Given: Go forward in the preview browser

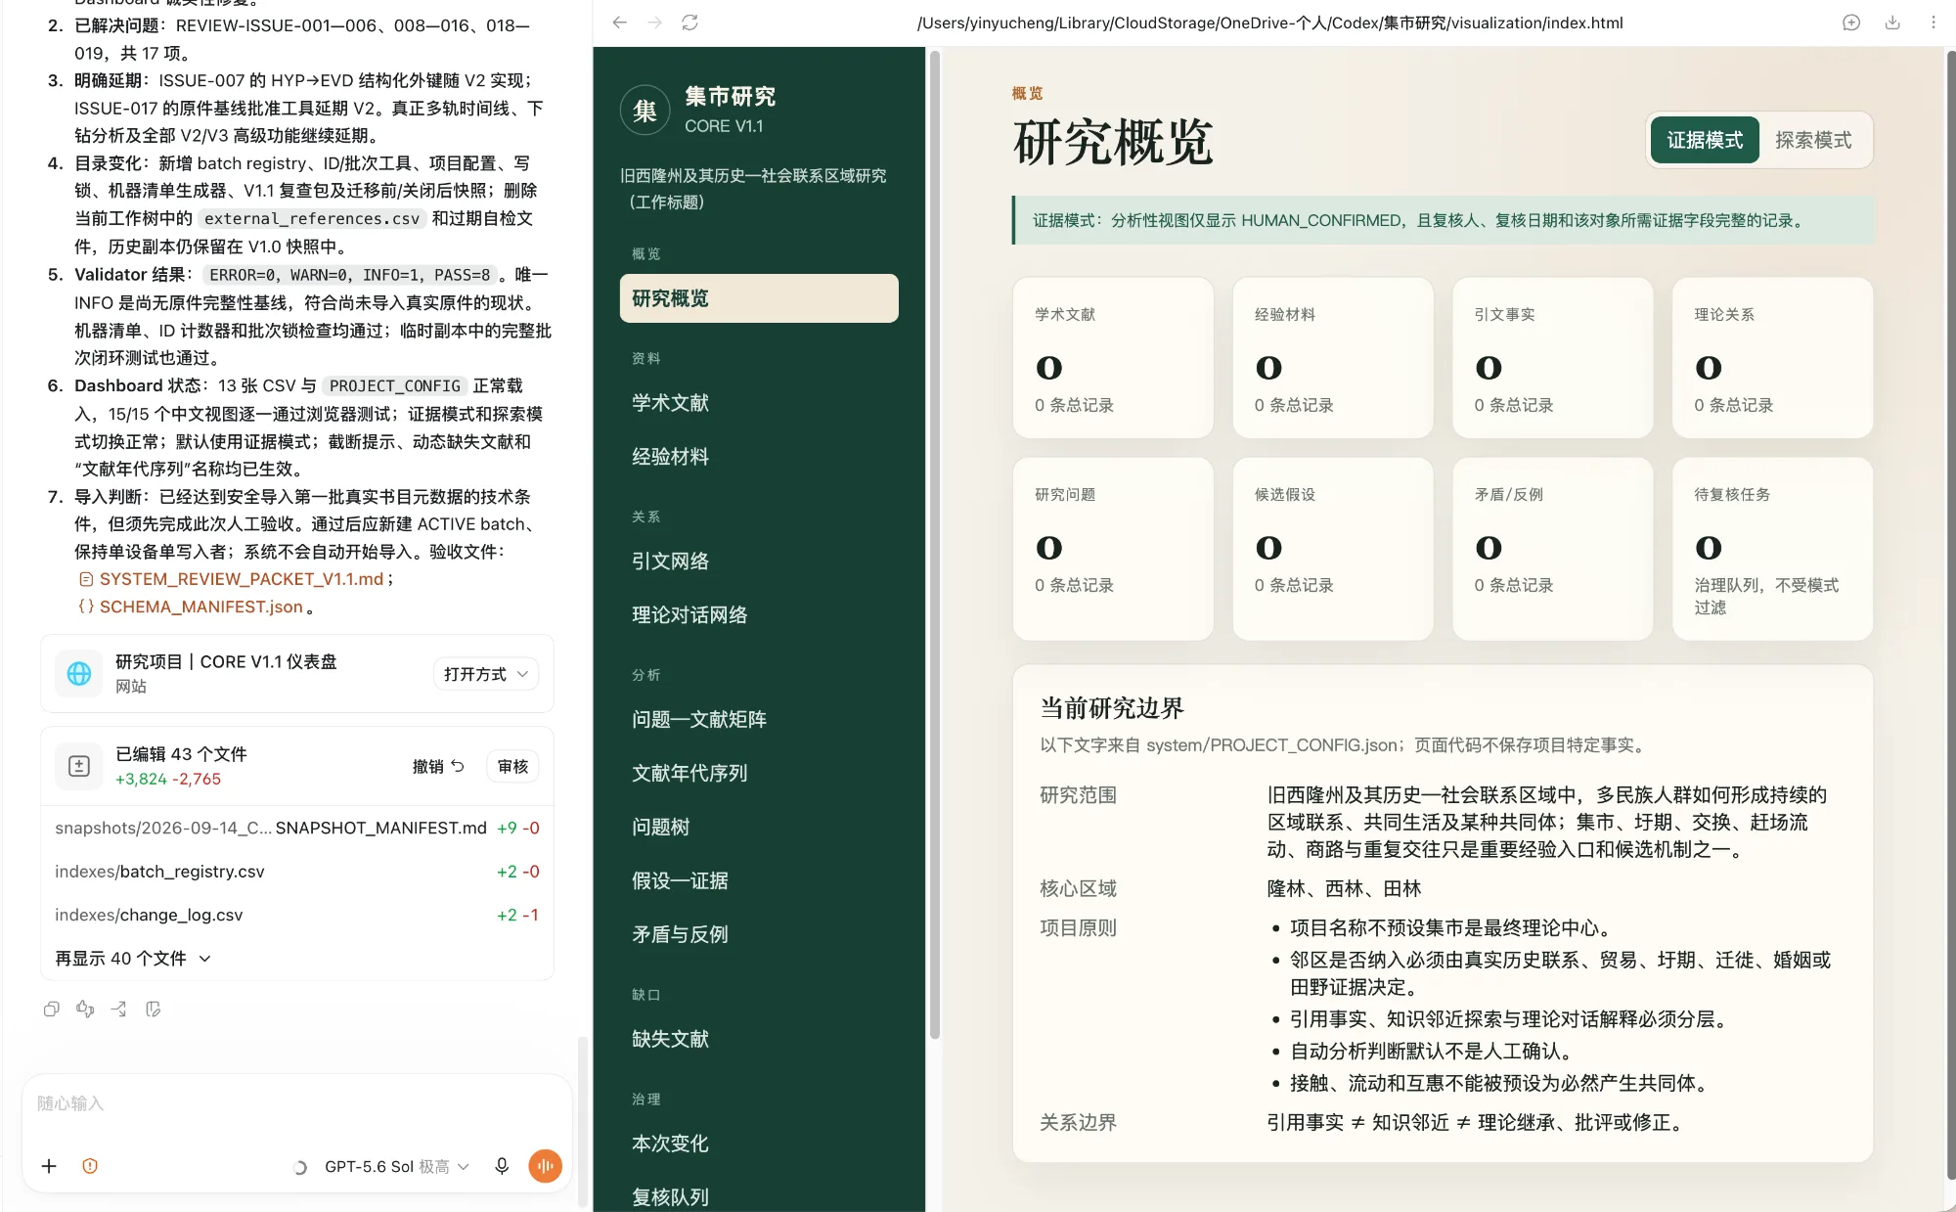Looking at the screenshot, I should pos(654,22).
